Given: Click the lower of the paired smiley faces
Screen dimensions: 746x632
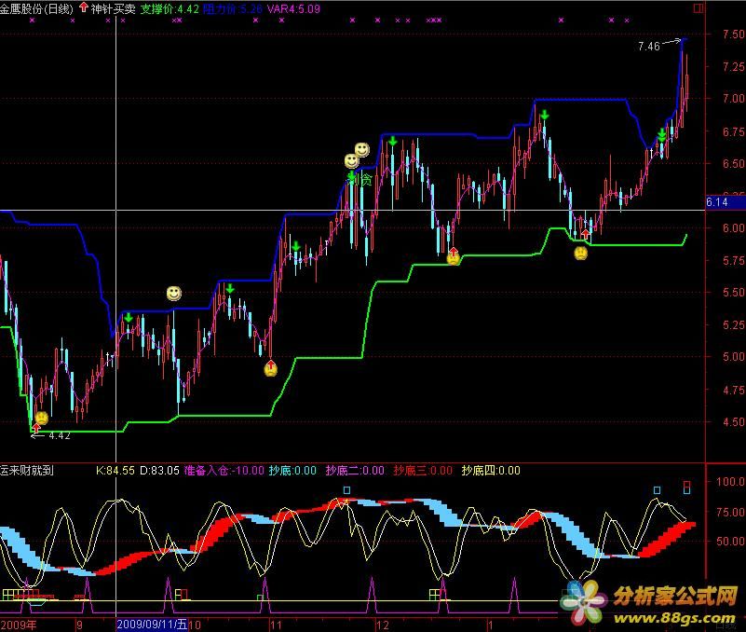Looking at the screenshot, I should 352,161.
